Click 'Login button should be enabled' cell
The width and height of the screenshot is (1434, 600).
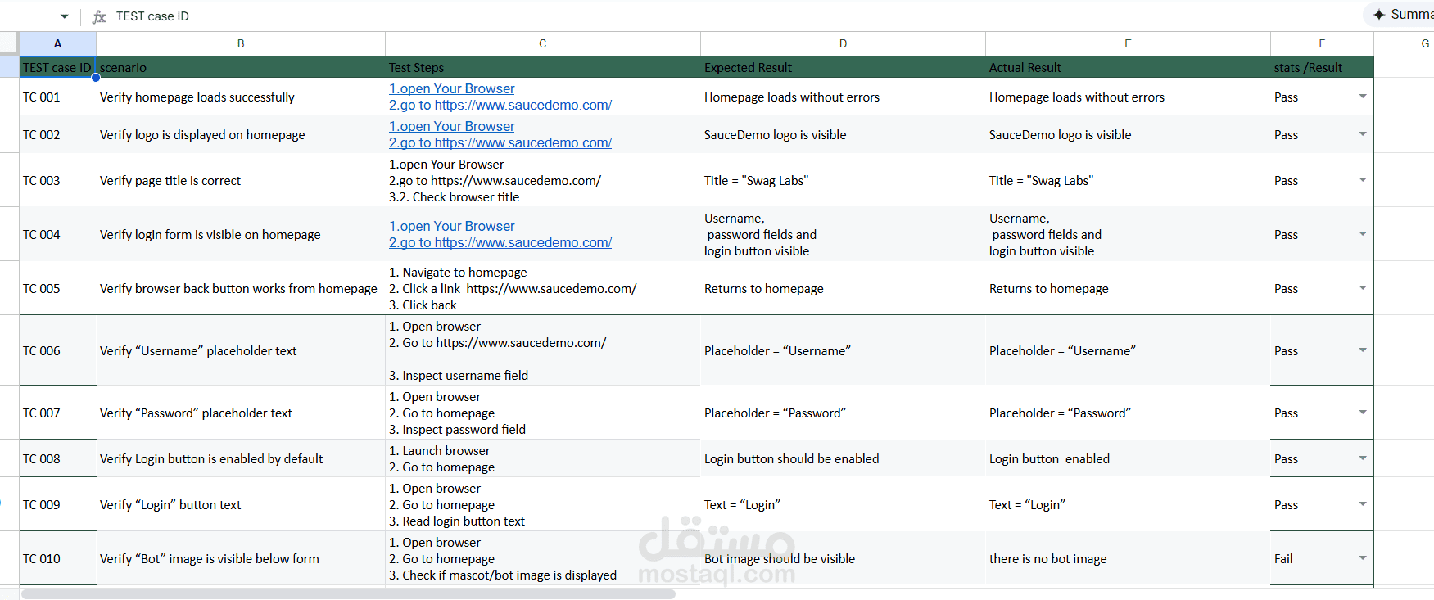(843, 458)
